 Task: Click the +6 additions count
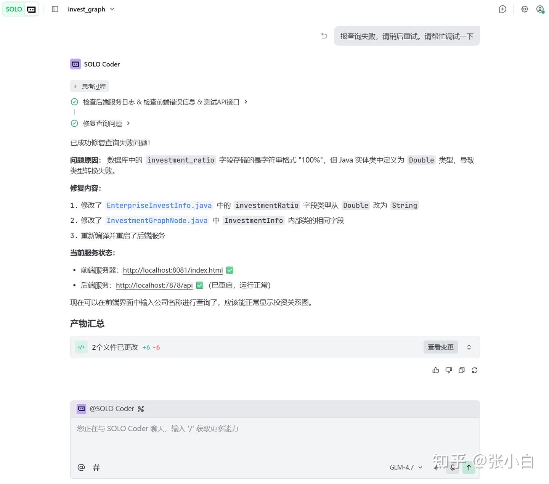coord(146,347)
